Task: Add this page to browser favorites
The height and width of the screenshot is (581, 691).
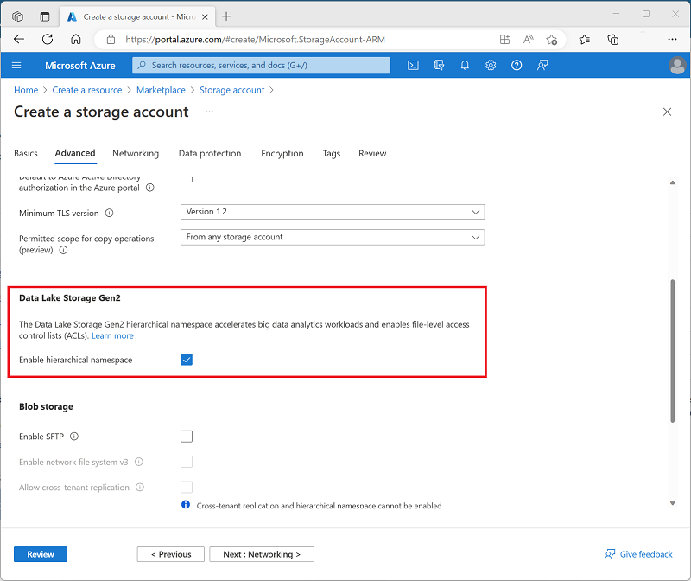Action: [x=552, y=40]
